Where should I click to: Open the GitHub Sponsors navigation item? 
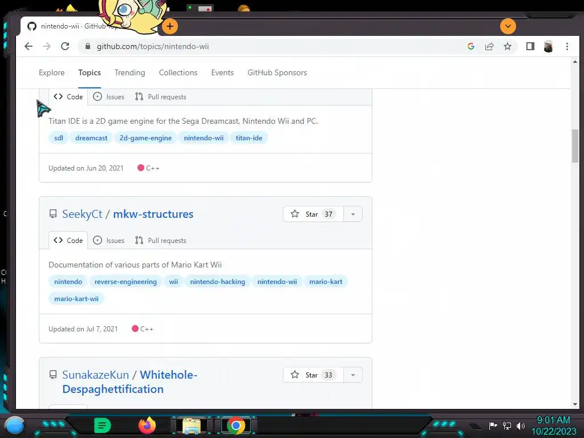(277, 72)
